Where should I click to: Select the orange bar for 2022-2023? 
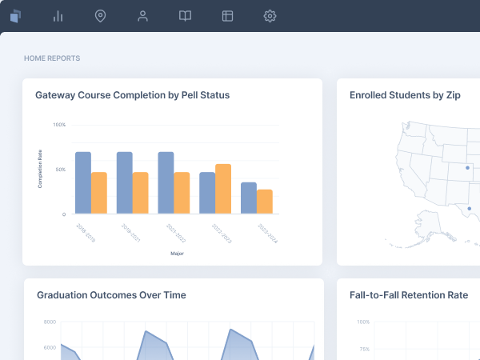[223, 189]
